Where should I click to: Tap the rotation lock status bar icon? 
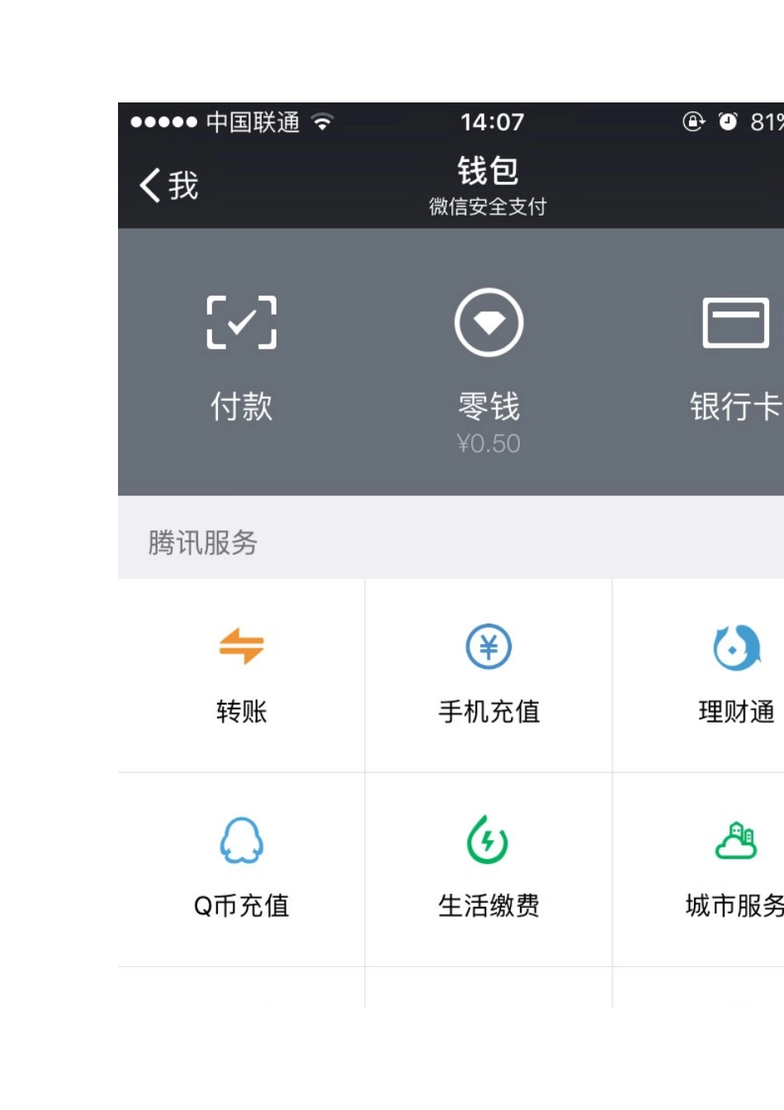693,122
